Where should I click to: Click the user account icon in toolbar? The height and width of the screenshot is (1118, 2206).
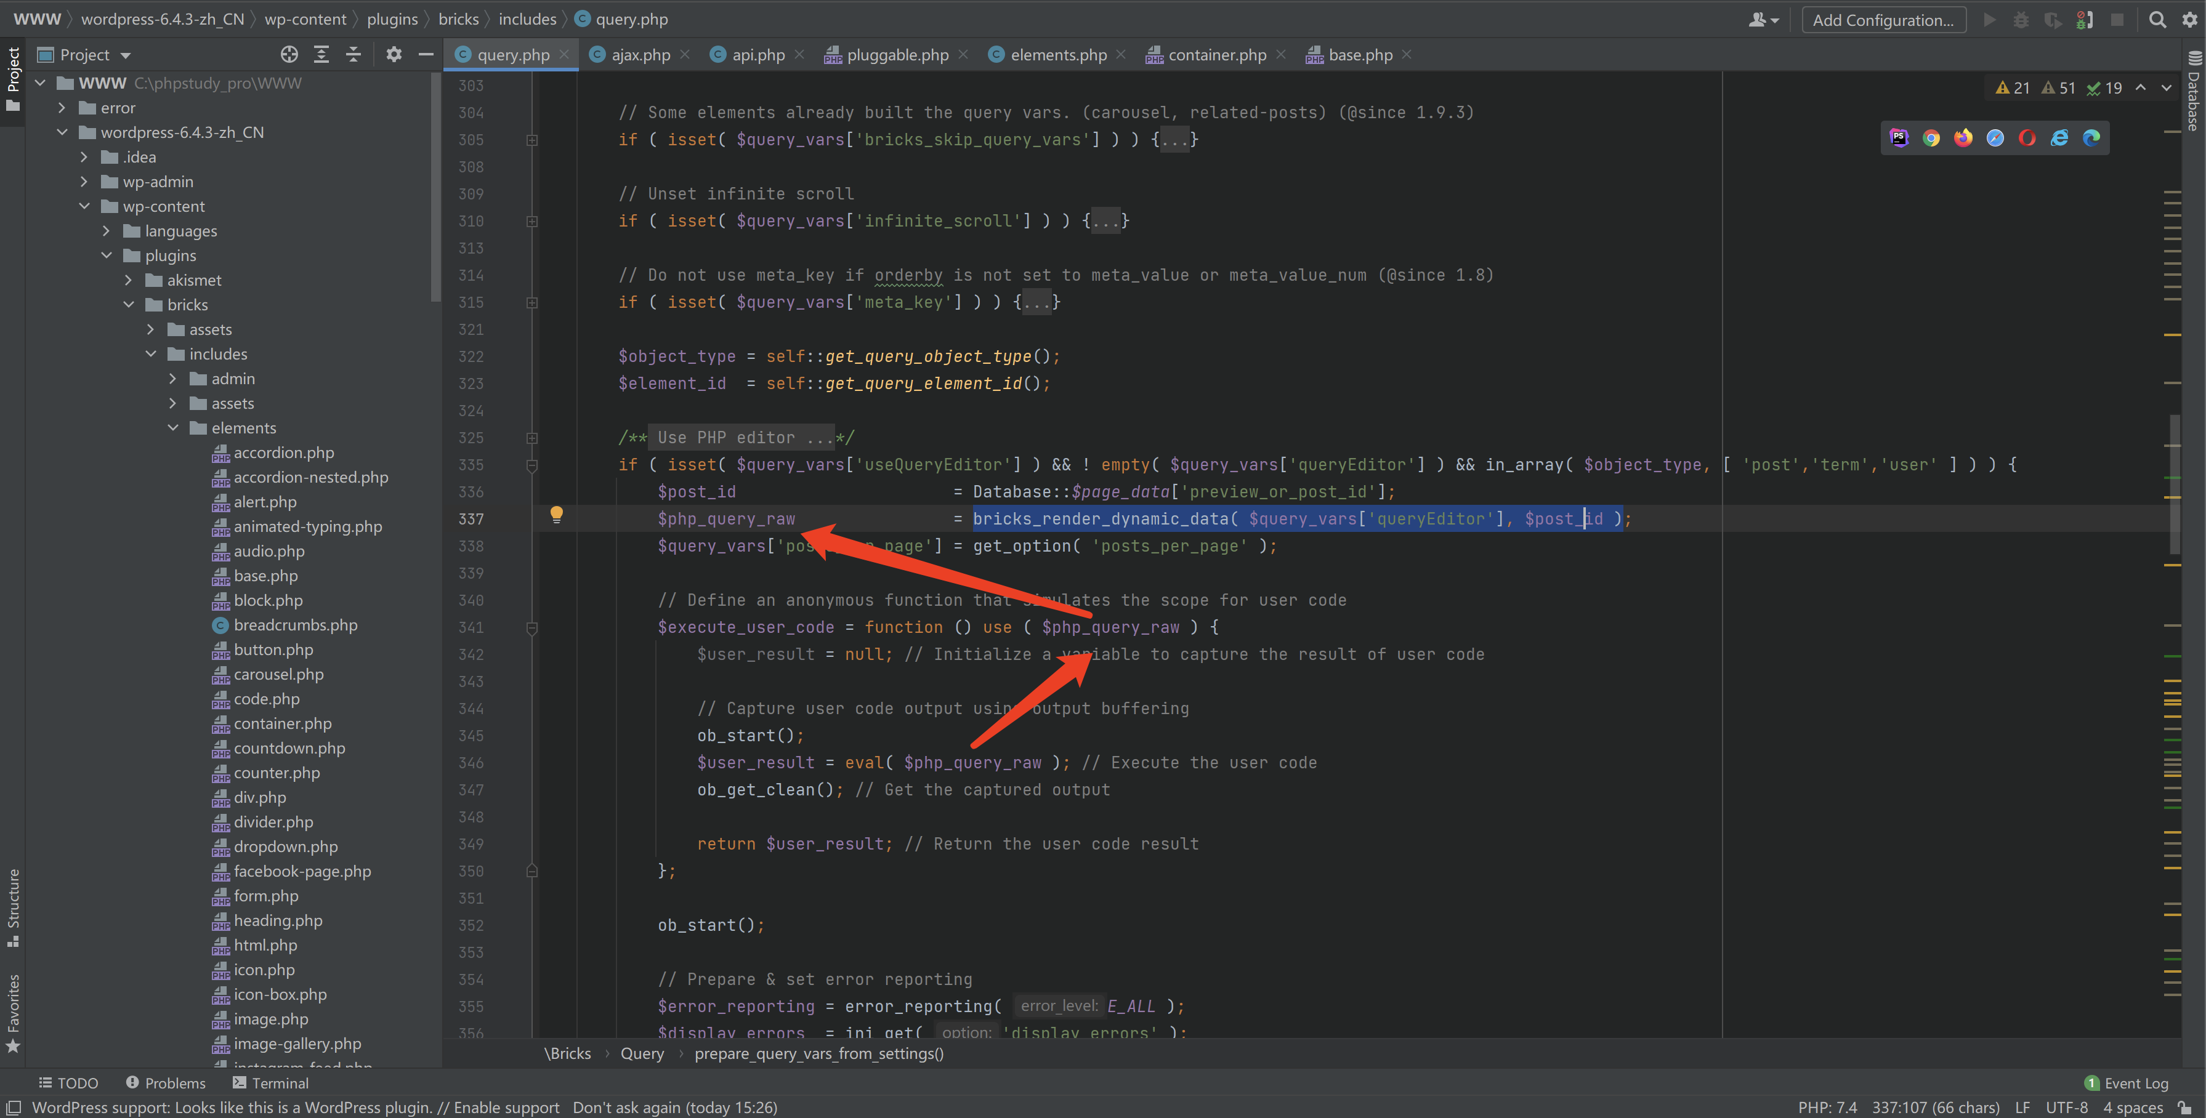(1763, 20)
